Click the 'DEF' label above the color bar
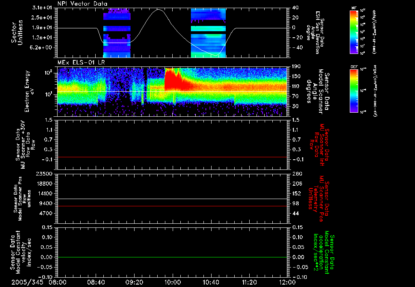 pyautogui.click(x=354, y=67)
